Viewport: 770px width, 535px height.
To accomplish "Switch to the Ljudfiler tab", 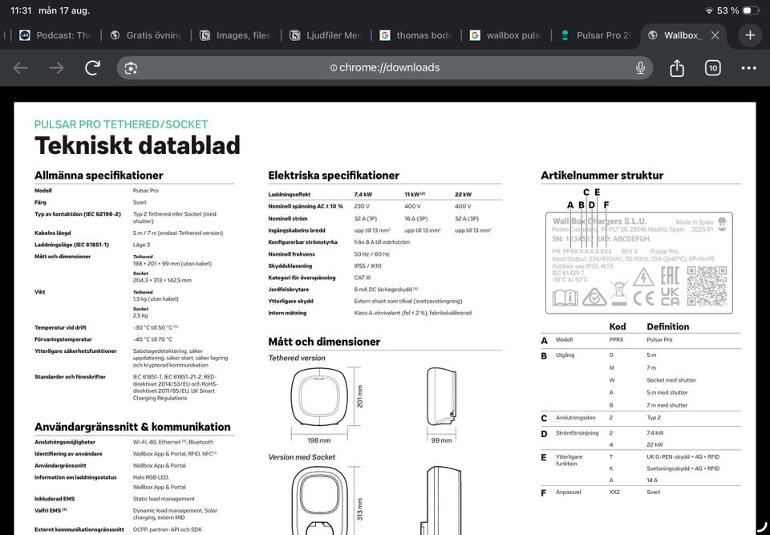I will coord(326,35).
